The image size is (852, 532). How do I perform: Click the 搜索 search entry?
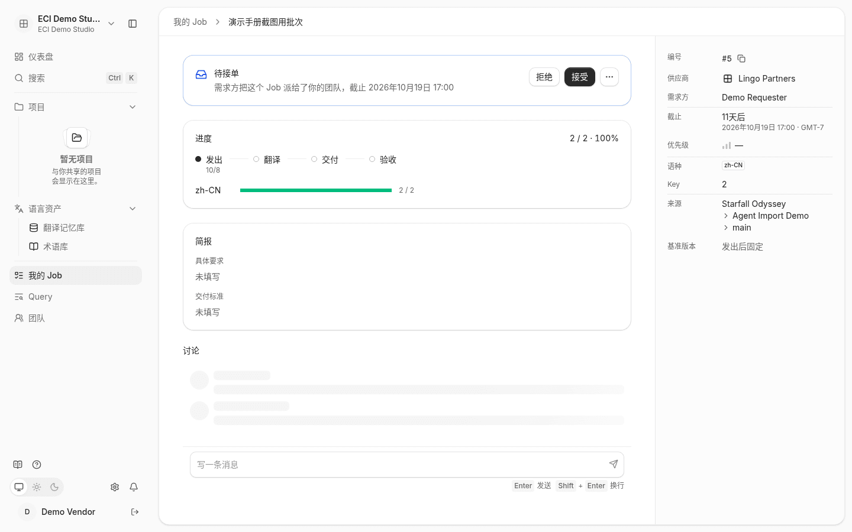[x=76, y=78]
